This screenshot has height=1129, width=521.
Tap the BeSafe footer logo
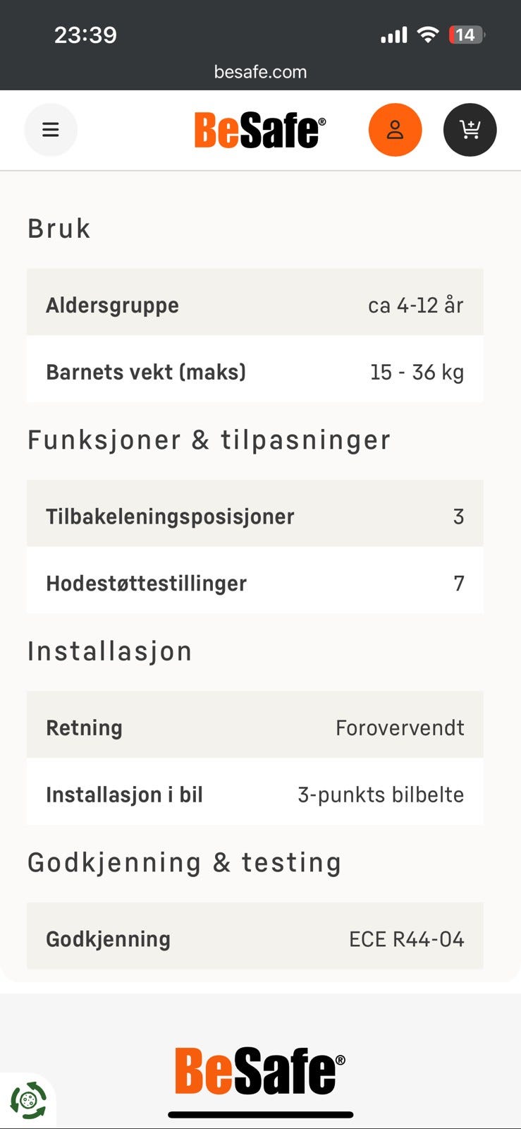259,1070
